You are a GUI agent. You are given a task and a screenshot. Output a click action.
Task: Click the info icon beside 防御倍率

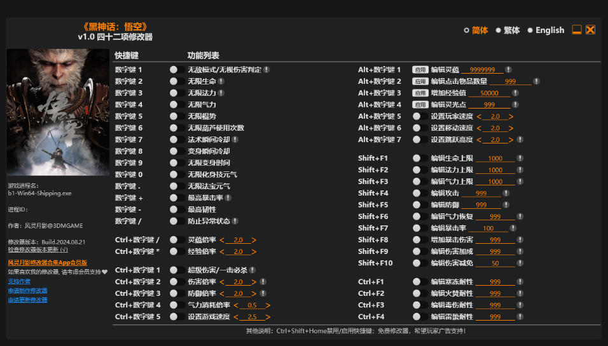pos(263,293)
